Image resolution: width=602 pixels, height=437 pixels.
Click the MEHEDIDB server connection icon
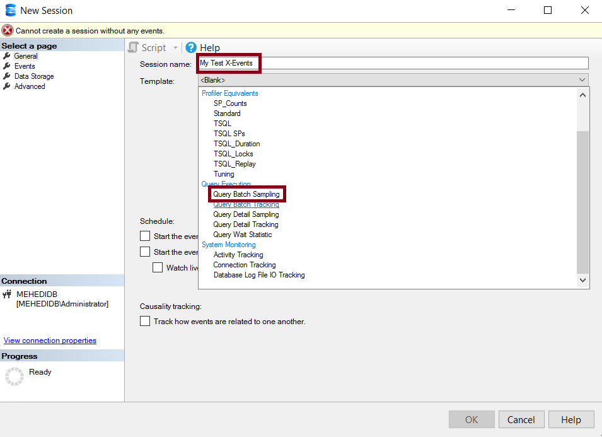coord(8,294)
